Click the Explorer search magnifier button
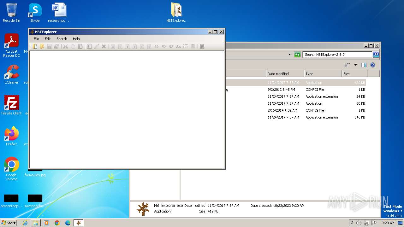Viewport: 404px width, 227px height. click(376, 55)
